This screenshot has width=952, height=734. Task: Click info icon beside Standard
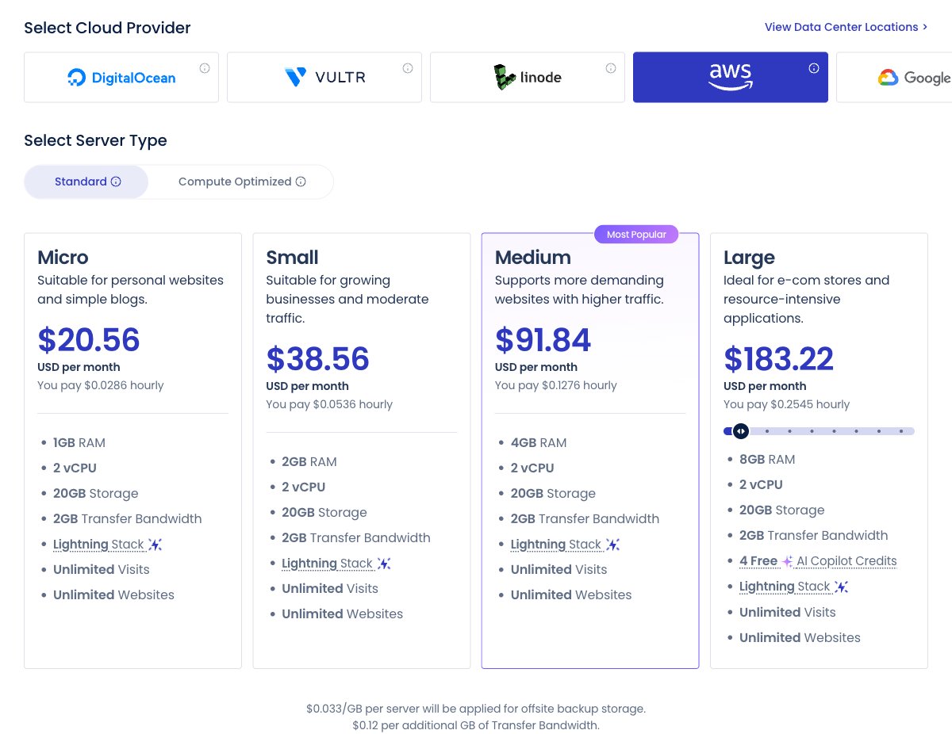[x=116, y=182]
